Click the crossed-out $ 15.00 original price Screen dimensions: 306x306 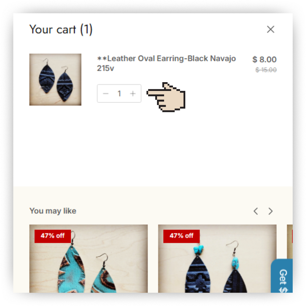pyautogui.click(x=266, y=70)
